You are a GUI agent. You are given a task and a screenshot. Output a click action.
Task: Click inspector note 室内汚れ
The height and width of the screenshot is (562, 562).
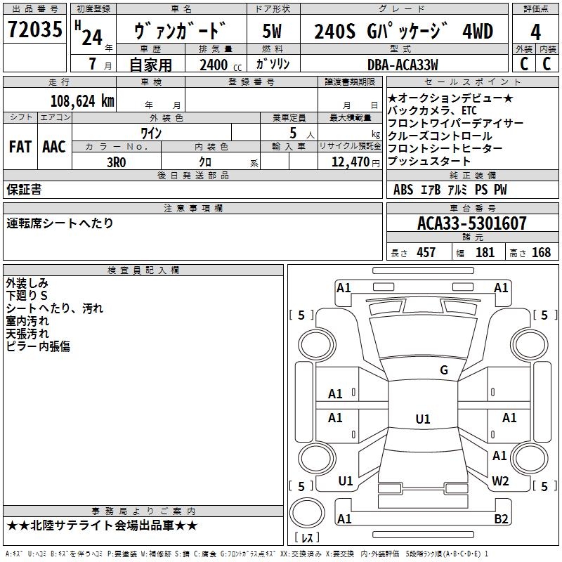point(27,321)
